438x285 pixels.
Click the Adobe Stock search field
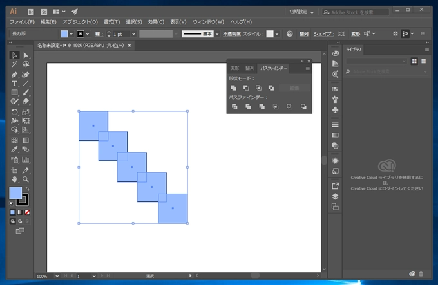pos(356,12)
